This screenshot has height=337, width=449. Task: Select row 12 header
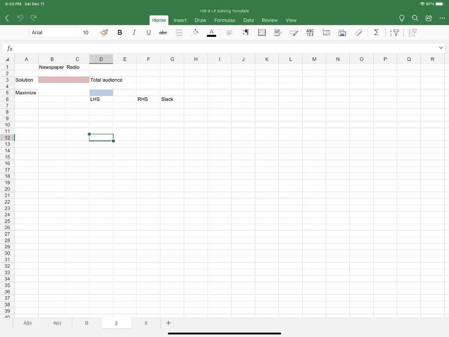click(7, 137)
